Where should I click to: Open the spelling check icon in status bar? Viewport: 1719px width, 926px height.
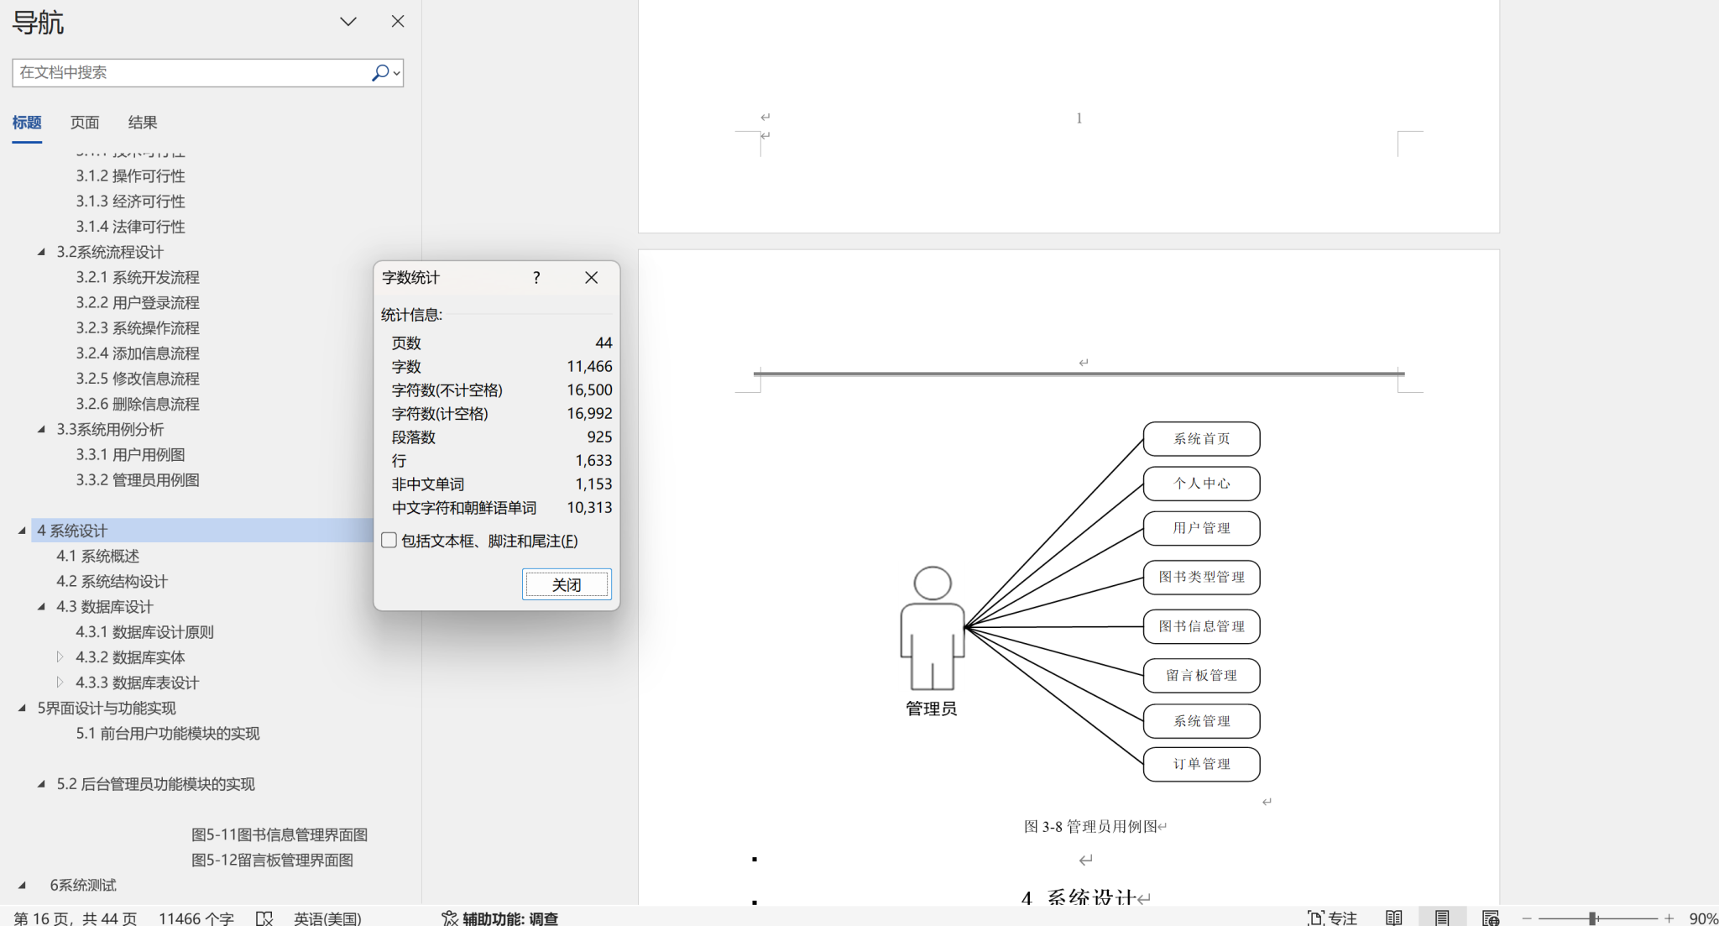264,918
